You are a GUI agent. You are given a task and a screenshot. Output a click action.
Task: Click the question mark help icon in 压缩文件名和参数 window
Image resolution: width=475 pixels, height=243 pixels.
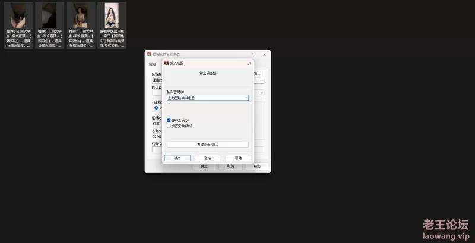pyautogui.click(x=252, y=54)
